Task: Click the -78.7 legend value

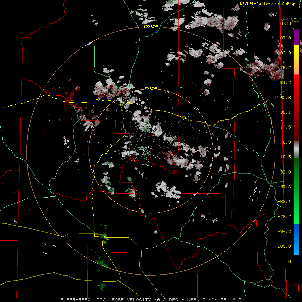Action: coord(285,217)
